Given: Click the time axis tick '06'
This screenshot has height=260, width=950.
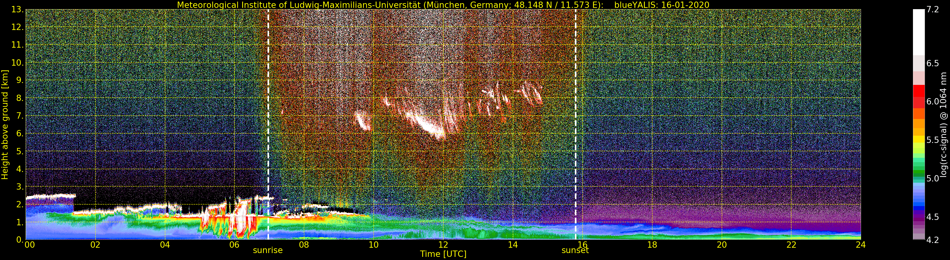Looking at the screenshot, I should (234, 245).
